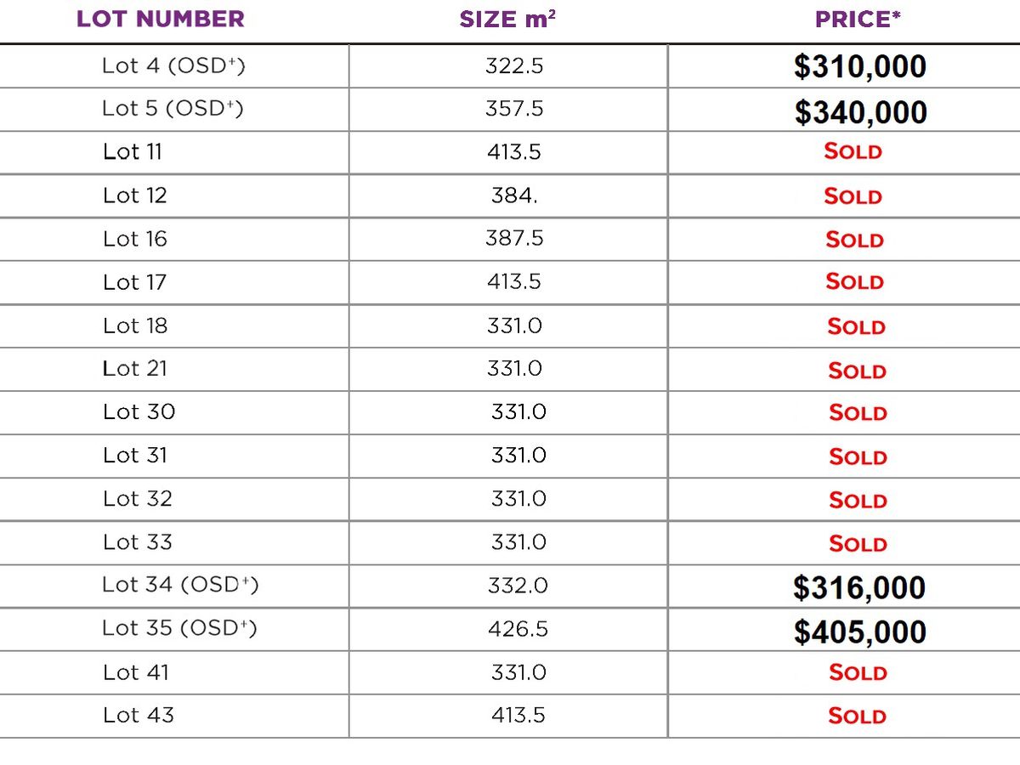Select the Lot 34 (OSD) cell

[x=180, y=585]
